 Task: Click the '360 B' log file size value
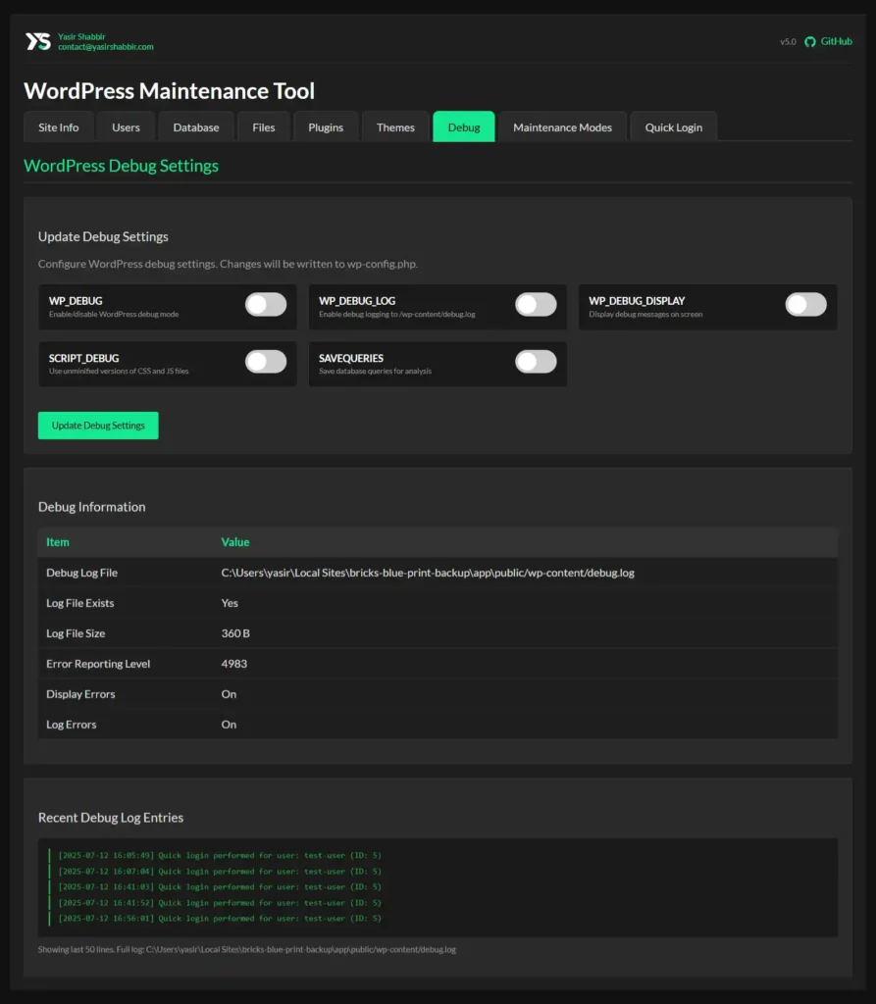235,633
